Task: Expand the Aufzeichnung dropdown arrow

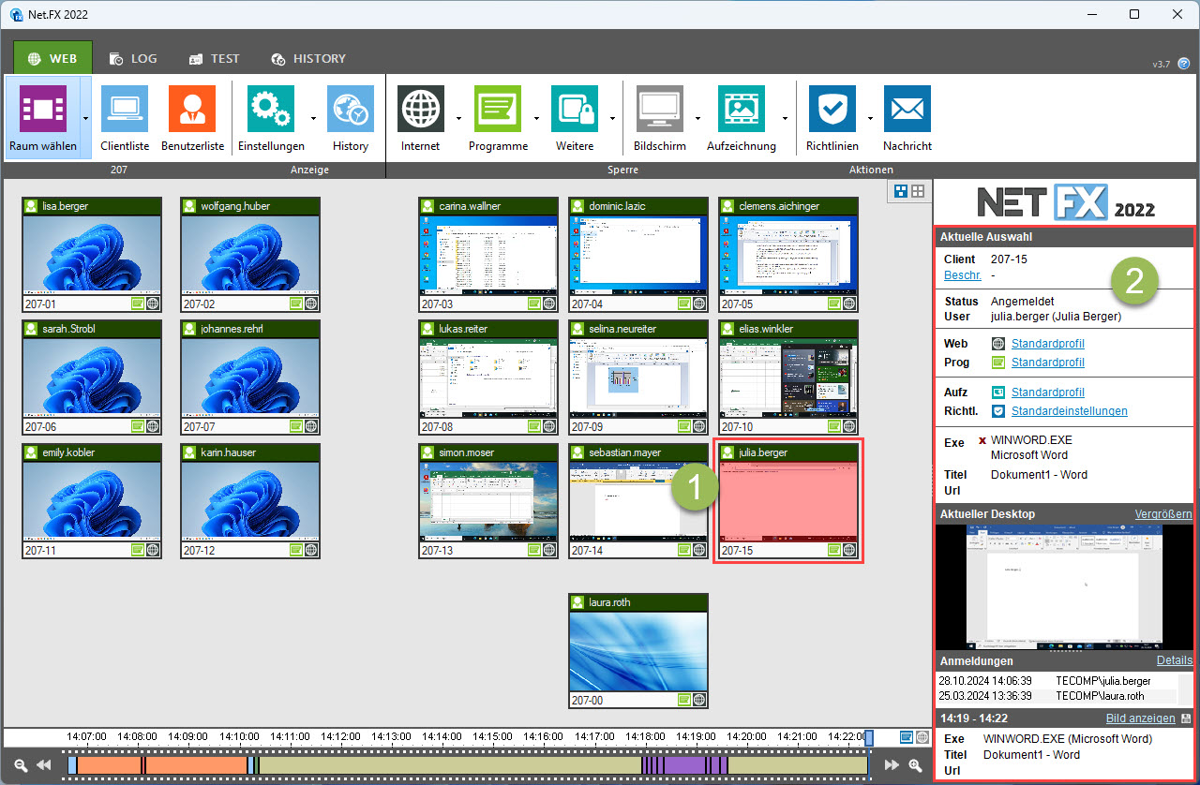Action: (x=785, y=119)
